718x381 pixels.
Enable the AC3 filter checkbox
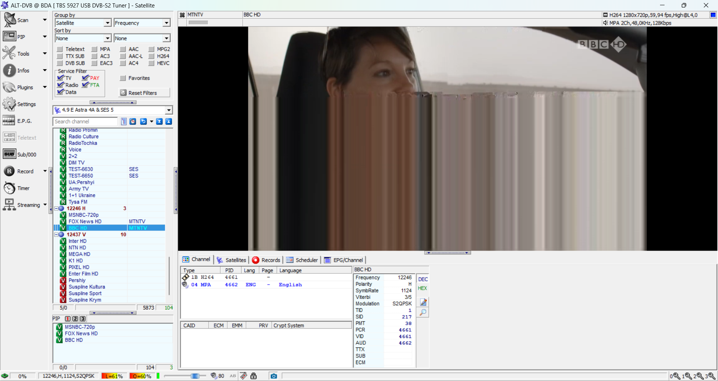tap(94, 56)
